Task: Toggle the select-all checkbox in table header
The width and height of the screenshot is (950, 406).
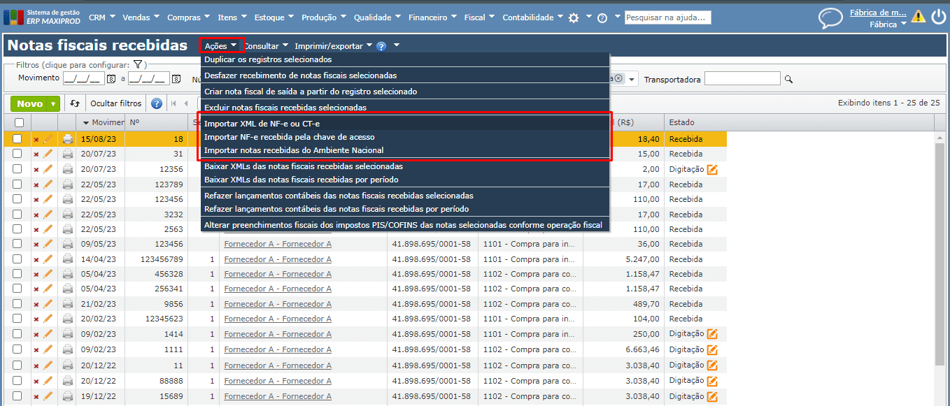Action: point(18,123)
